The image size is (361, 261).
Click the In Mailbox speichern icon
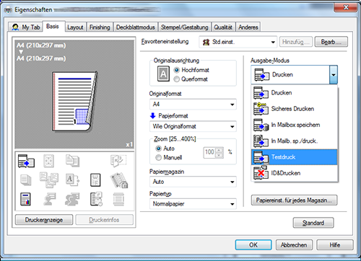click(261, 125)
